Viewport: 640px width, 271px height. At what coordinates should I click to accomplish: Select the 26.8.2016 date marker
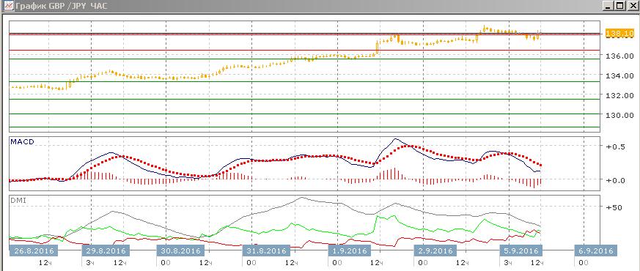[x=34, y=250]
